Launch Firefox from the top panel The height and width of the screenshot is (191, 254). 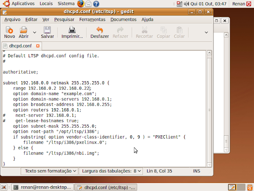[81, 4]
